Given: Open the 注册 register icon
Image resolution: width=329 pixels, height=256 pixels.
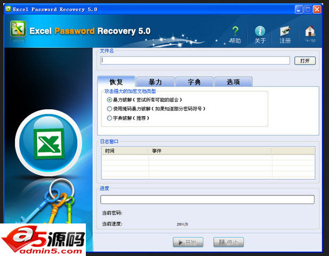Looking at the screenshot, I should (285, 35).
